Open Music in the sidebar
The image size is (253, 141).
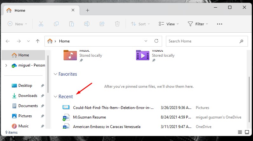(24, 126)
